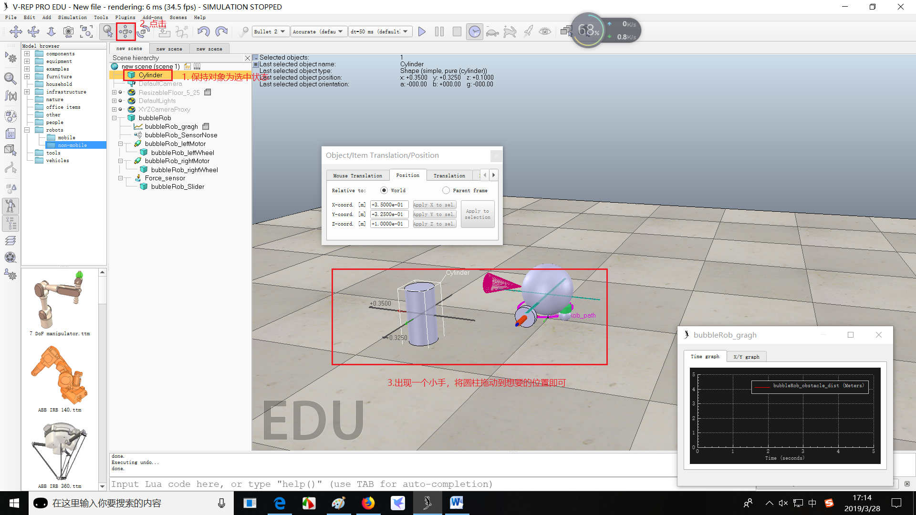Start simulation with the play button
Viewport: 916px width, 515px height.
pos(422,32)
